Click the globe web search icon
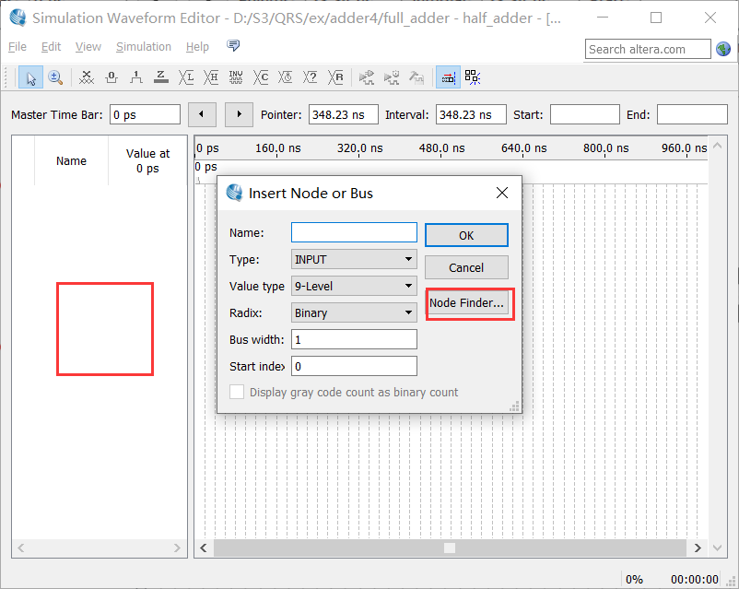The height and width of the screenshot is (589, 739). click(723, 49)
